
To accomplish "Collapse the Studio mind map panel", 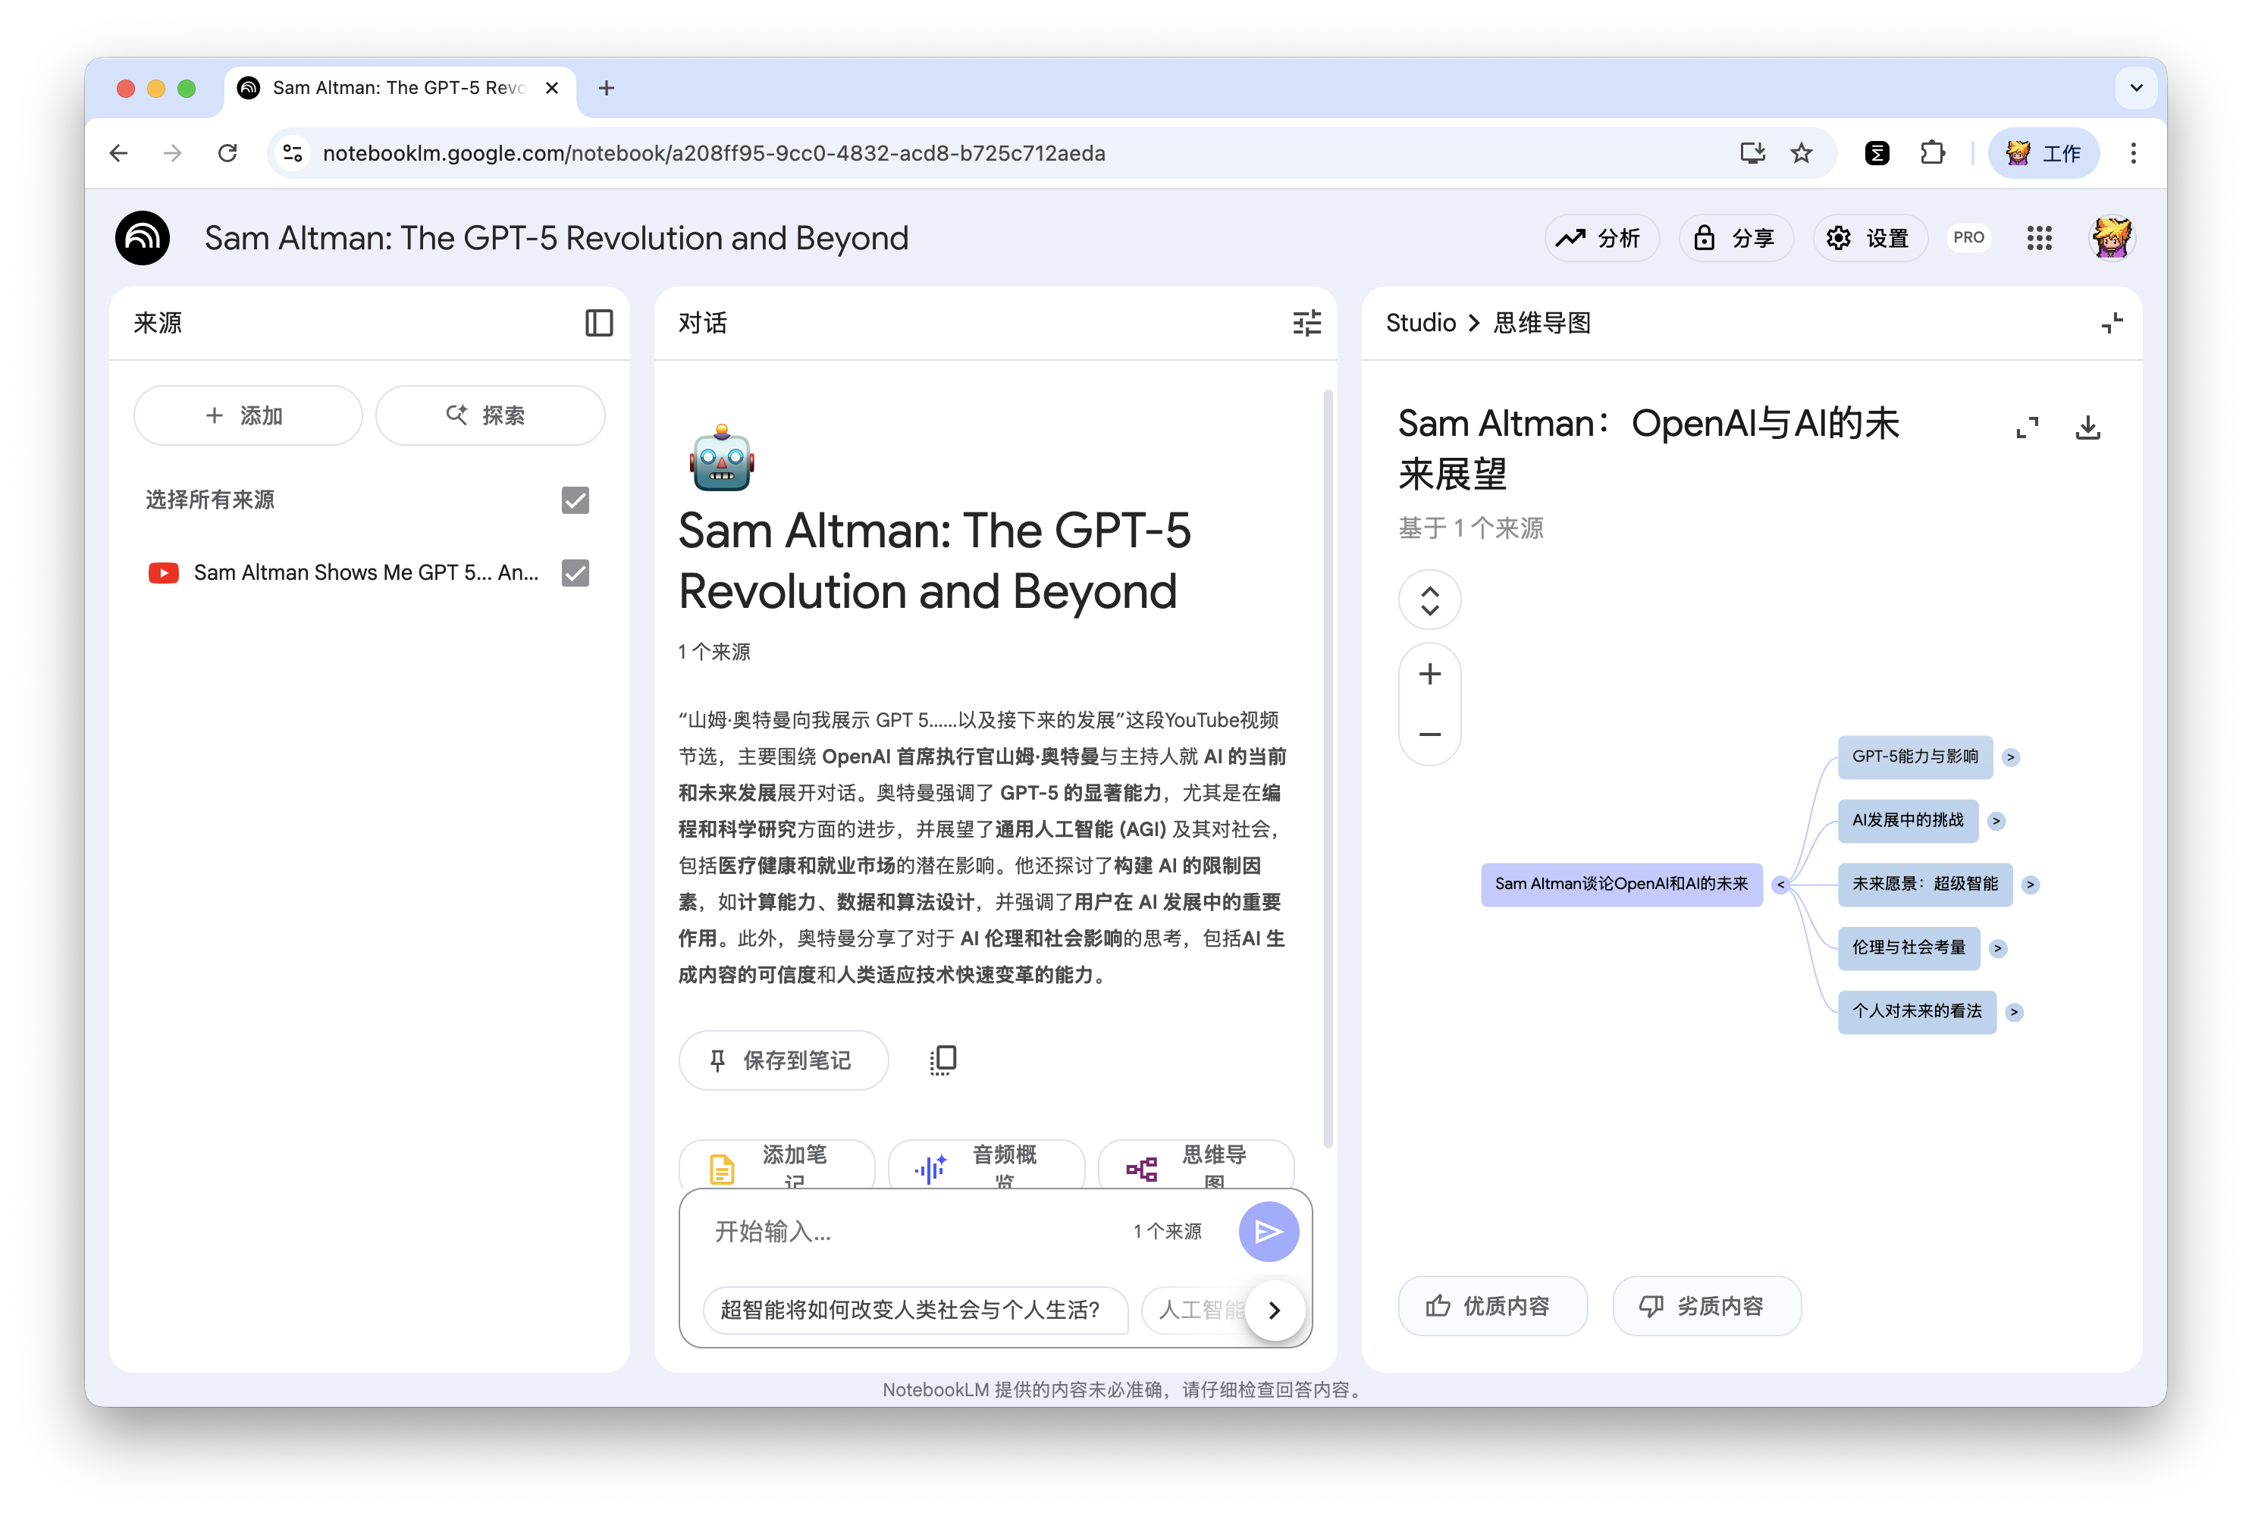I will 2112,323.
